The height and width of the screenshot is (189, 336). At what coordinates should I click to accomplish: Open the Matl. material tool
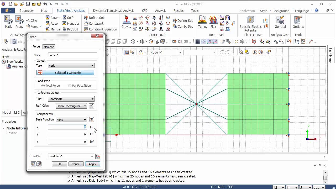tap(8, 22)
